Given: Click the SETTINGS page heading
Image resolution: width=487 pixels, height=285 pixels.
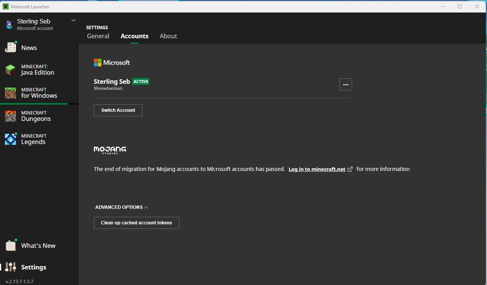Looking at the screenshot, I should pos(97,27).
